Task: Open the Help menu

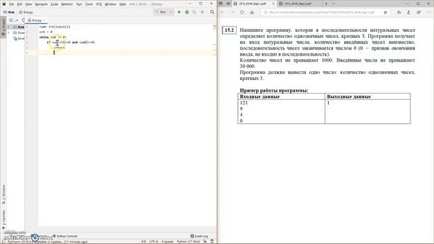Action: 123,4
